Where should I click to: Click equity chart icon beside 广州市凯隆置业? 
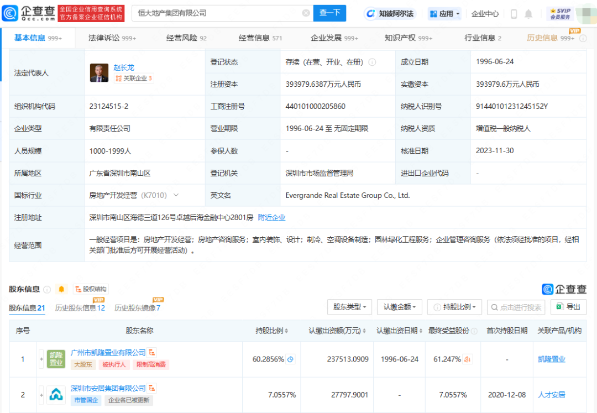click(153, 353)
